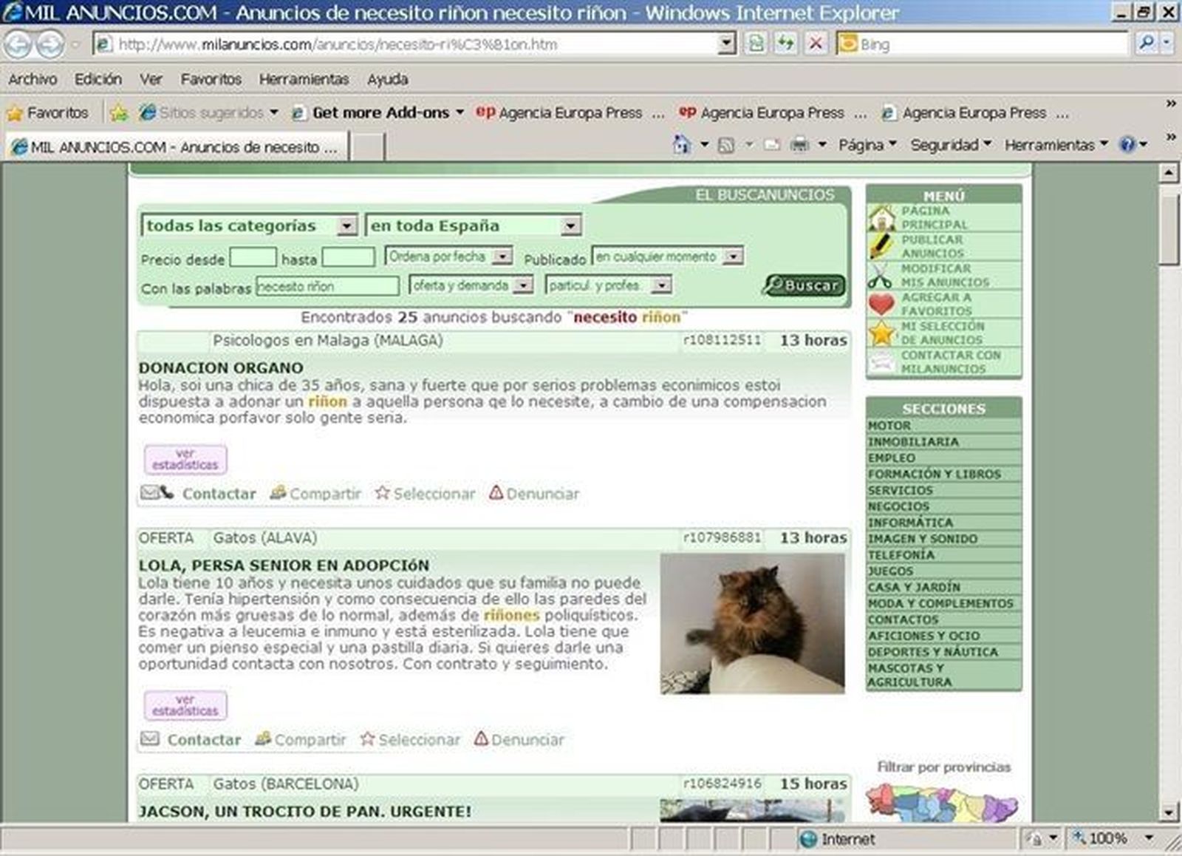Click Contactar on the Donacion Organo ad
Screen dimensions: 1182x856
pyautogui.click(x=198, y=494)
